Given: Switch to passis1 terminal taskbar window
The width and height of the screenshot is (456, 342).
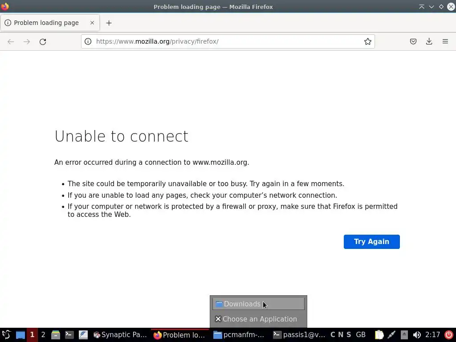Looking at the screenshot, I should point(299,335).
